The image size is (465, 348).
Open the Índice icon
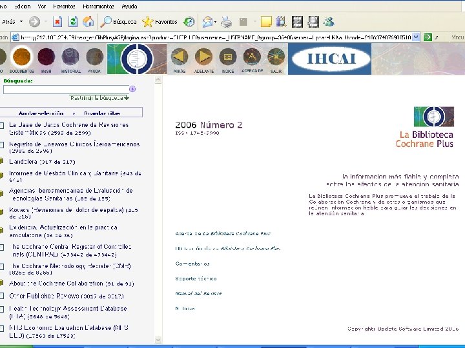point(228,57)
